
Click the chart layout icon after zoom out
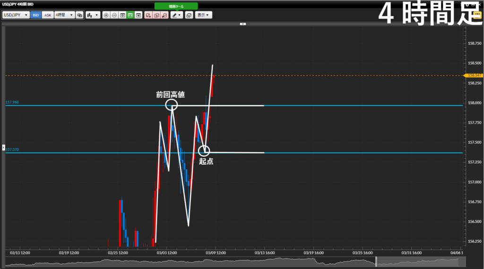point(122,15)
